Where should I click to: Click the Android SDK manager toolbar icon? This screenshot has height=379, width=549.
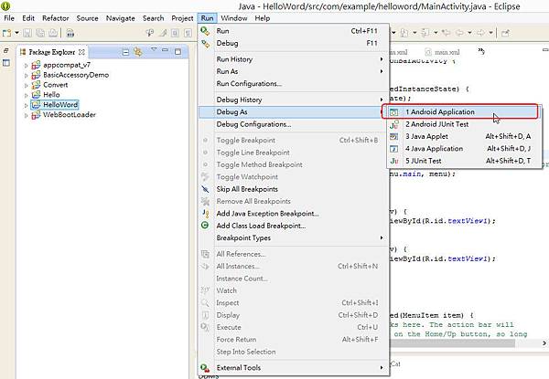[70, 33]
